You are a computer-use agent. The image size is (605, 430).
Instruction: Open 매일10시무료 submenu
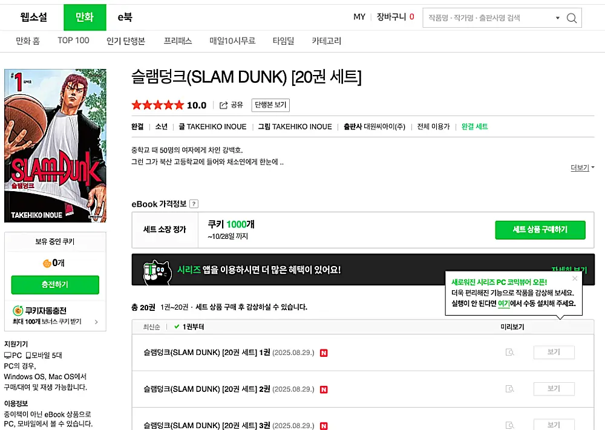232,41
